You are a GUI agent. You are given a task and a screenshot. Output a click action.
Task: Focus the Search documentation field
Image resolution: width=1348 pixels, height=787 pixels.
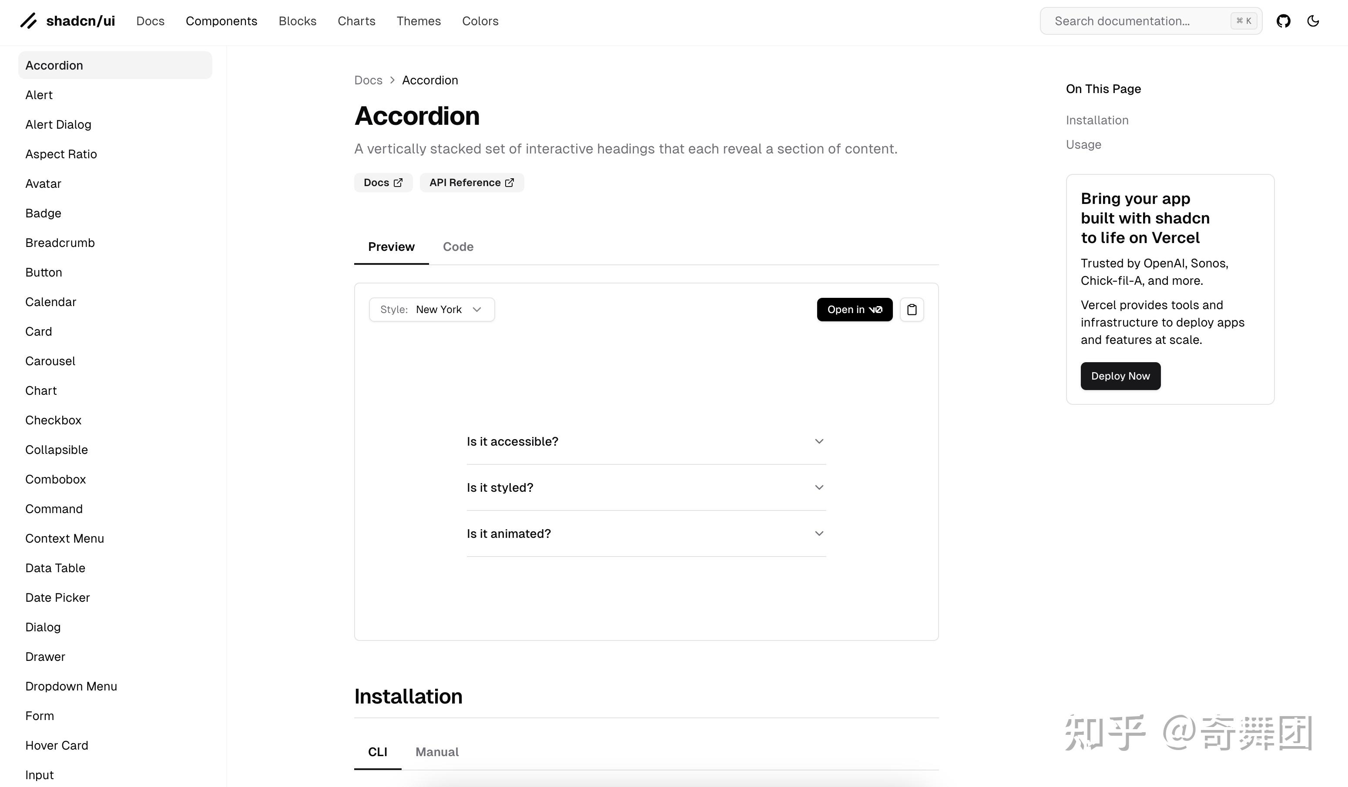(x=1140, y=21)
